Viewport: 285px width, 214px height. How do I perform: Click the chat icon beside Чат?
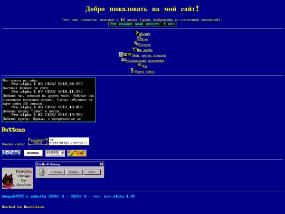tap(140, 65)
